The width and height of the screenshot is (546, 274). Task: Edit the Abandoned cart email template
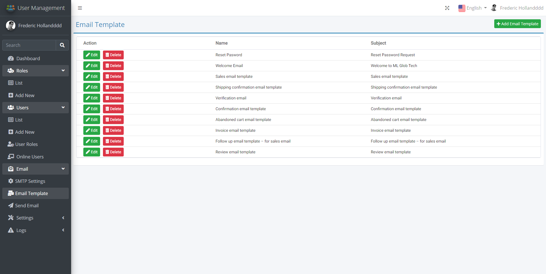tap(92, 120)
